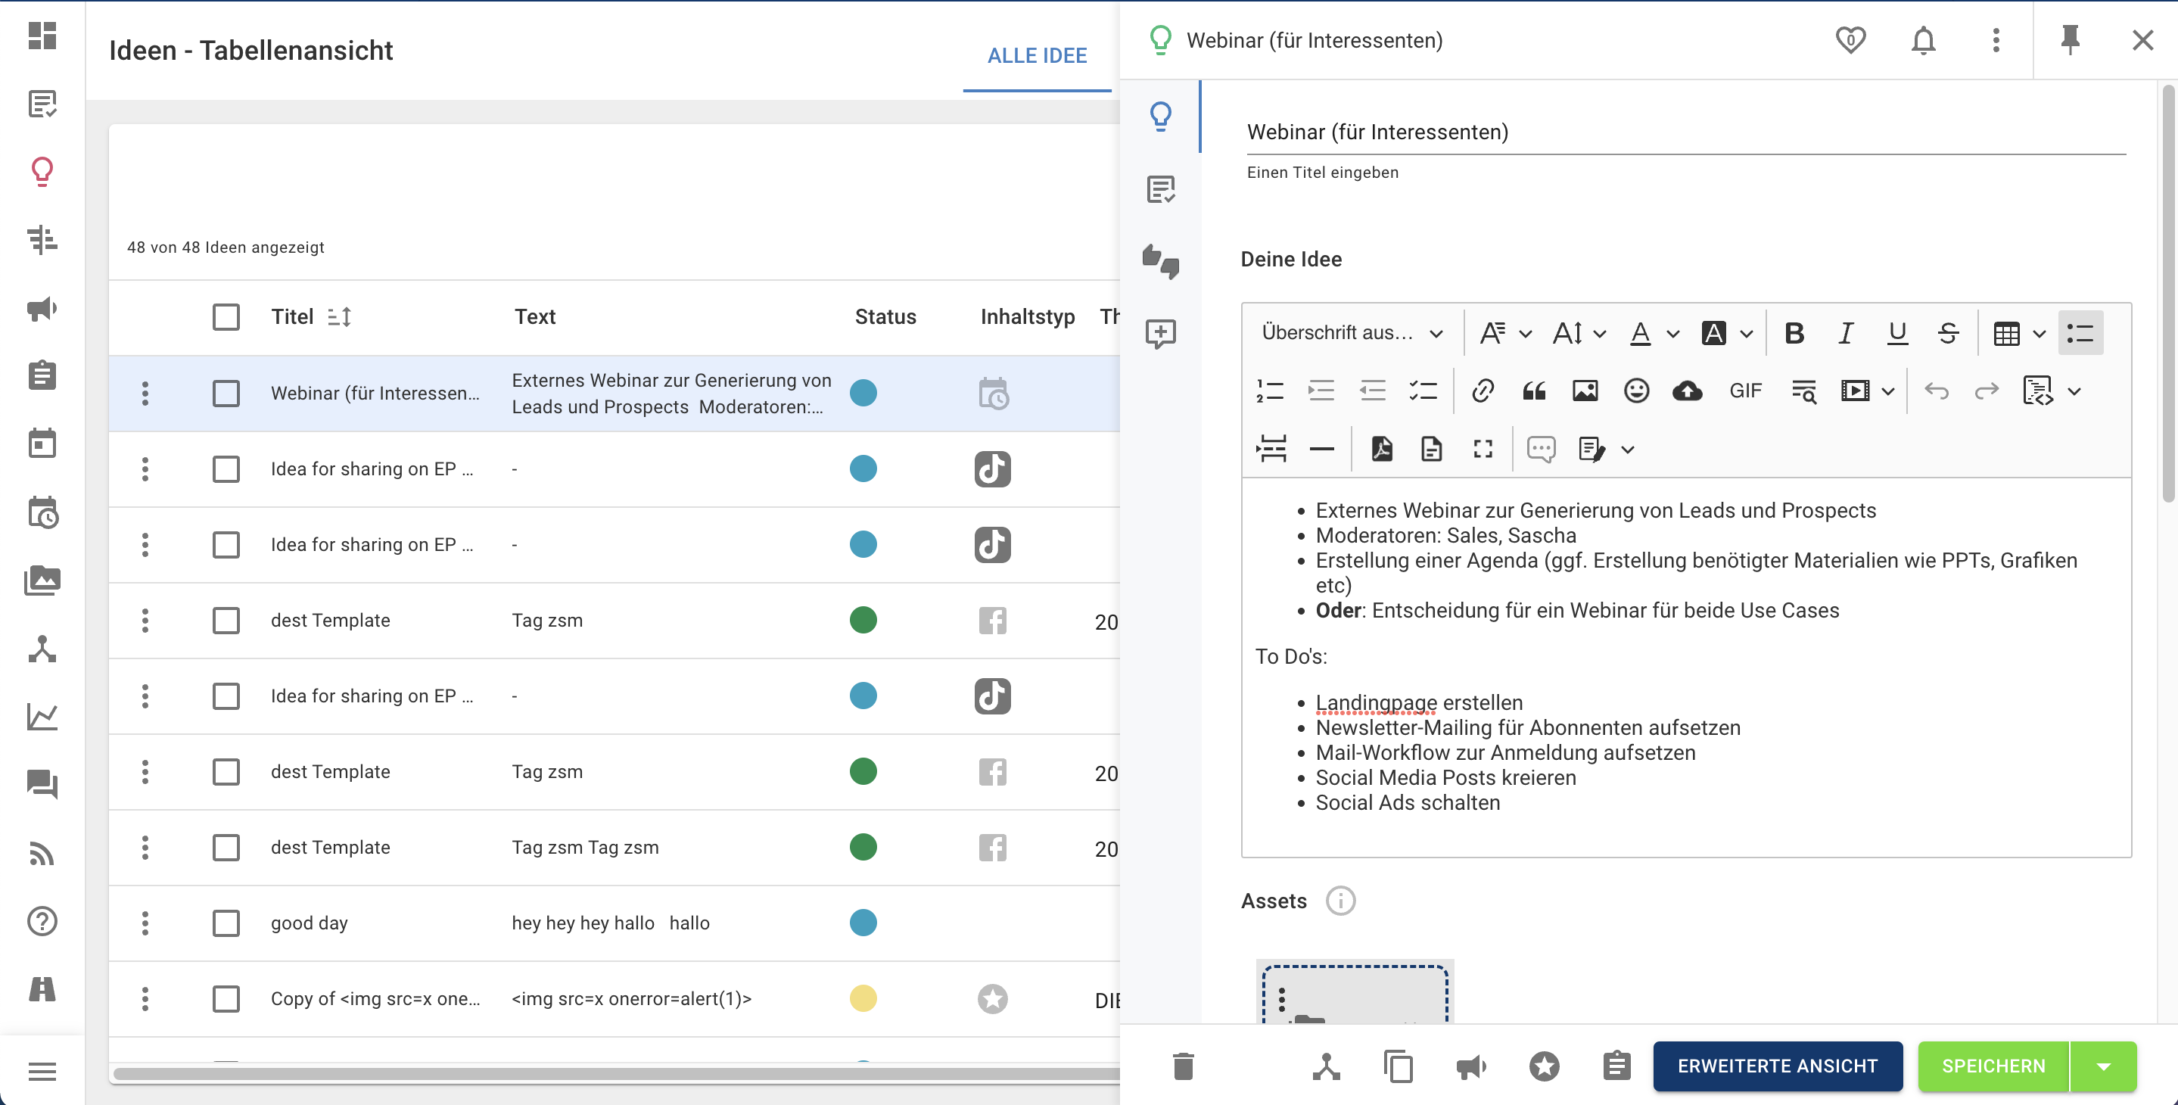Insert a to-do checklist
The height and width of the screenshot is (1105, 2178).
pos(1423,391)
